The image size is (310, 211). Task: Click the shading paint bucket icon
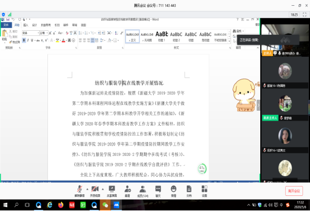[109, 41]
